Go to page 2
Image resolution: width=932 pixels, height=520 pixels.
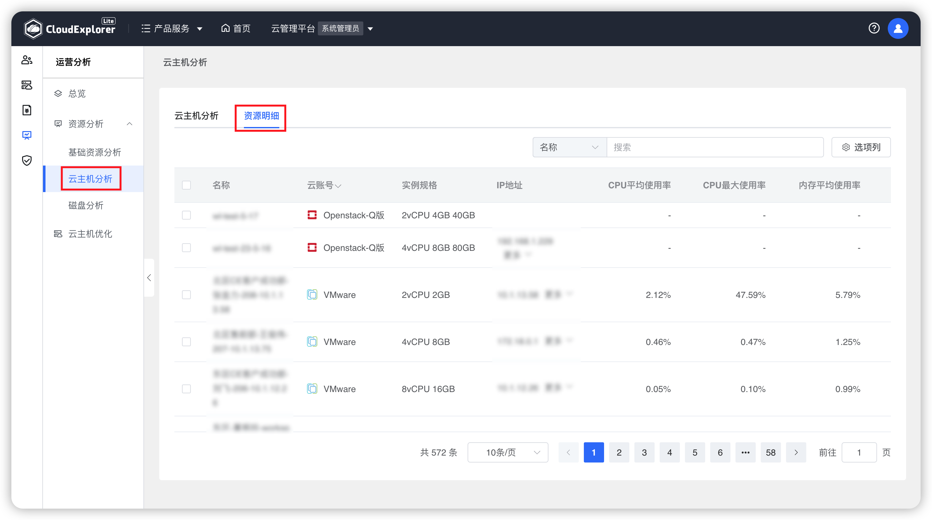point(619,452)
